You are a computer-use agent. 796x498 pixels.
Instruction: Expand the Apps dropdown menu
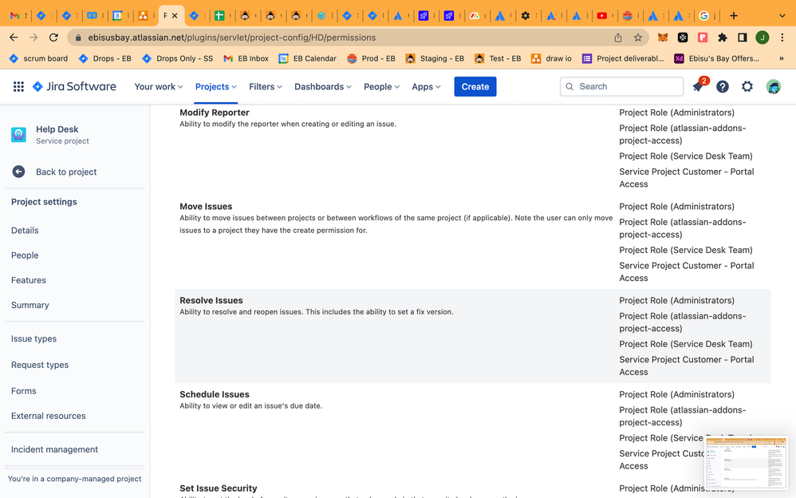pyautogui.click(x=426, y=86)
